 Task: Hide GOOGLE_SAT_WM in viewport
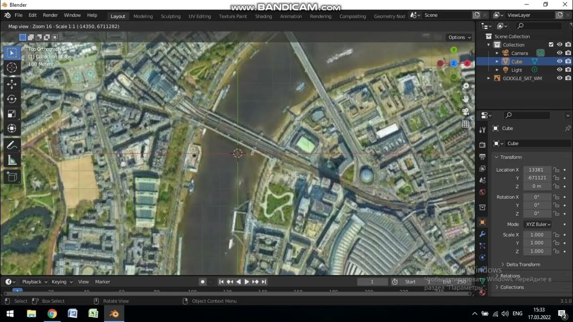560,78
